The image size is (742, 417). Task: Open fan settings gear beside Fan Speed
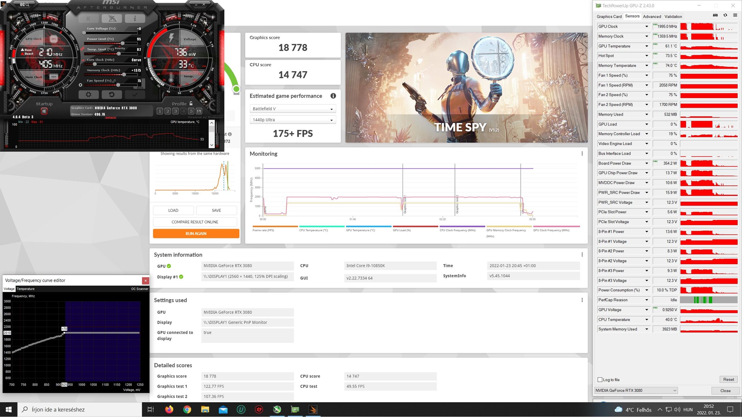click(x=80, y=85)
